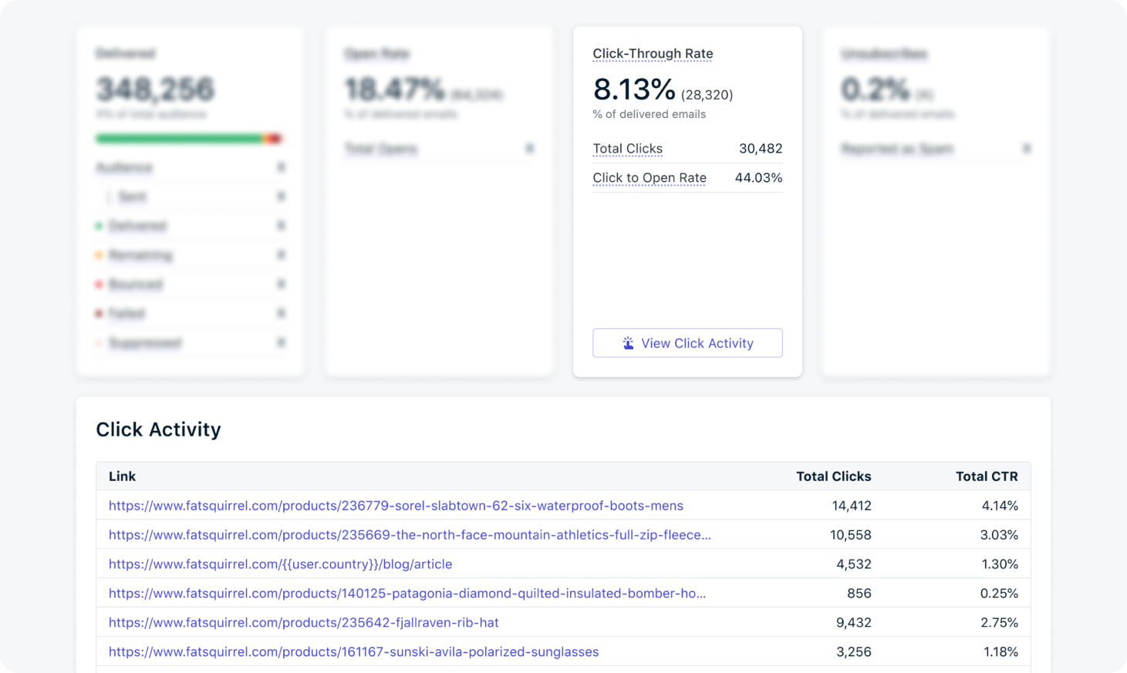Select the 10,558 clicks cell
1127x673 pixels.
pos(850,535)
